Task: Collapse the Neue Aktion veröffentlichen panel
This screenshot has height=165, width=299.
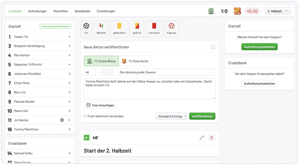Action: pos(213,47)
